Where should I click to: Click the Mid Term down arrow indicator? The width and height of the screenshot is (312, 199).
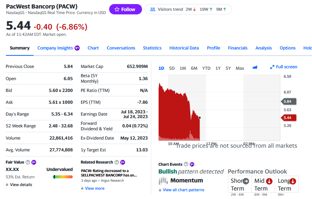(x=269, y=181)
